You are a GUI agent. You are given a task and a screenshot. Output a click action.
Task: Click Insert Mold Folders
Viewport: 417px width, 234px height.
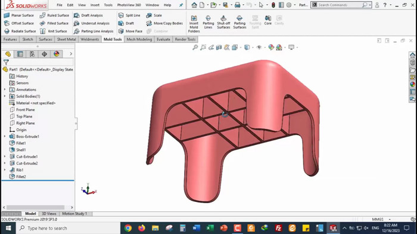[x=194, y=24]
